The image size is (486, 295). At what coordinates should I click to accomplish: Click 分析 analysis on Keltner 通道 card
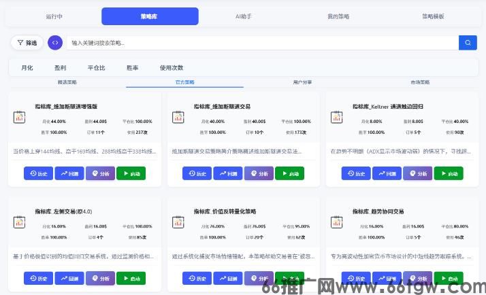[418, 173]
